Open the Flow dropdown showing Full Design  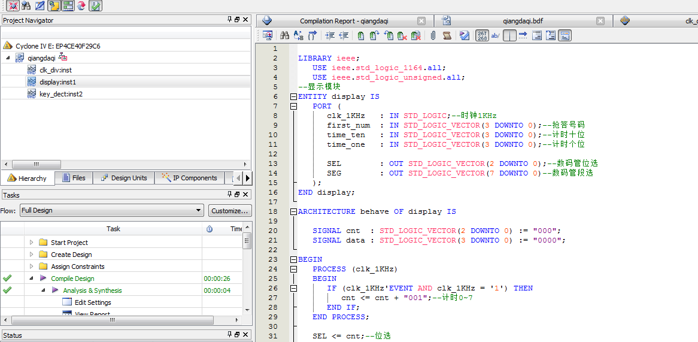(x=111, y=211)
